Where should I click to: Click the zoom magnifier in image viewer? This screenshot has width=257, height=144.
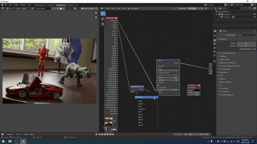pyautogui.click(x=96, y=13)
